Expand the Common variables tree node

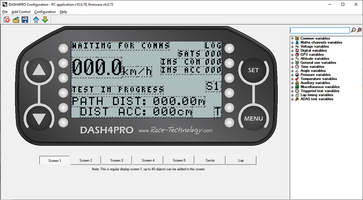[x=292, y=38]
